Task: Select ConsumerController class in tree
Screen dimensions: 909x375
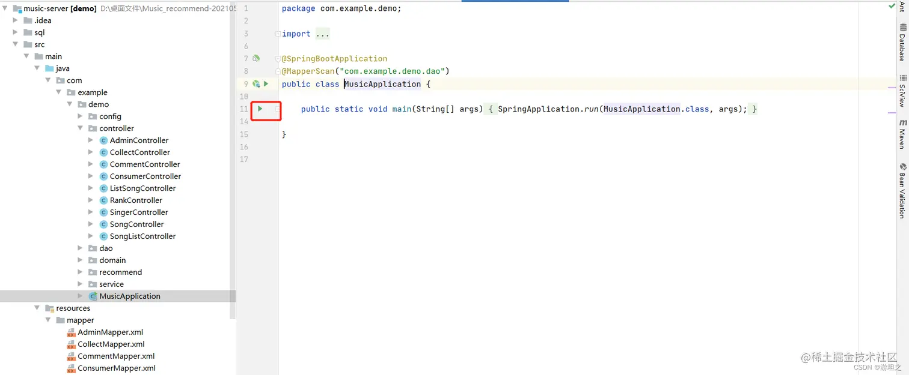Action: 145,176
